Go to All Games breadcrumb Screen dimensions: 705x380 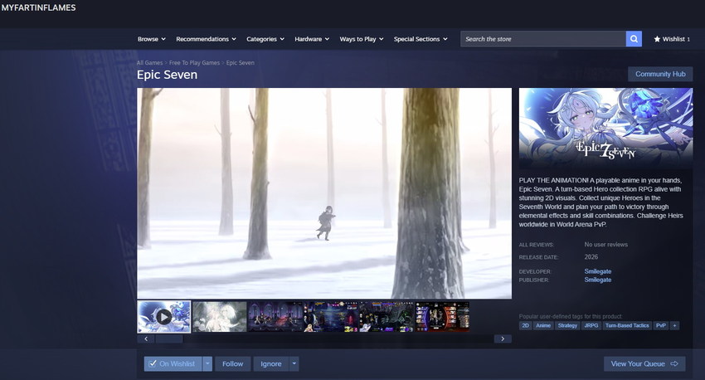tap(150, 63)
